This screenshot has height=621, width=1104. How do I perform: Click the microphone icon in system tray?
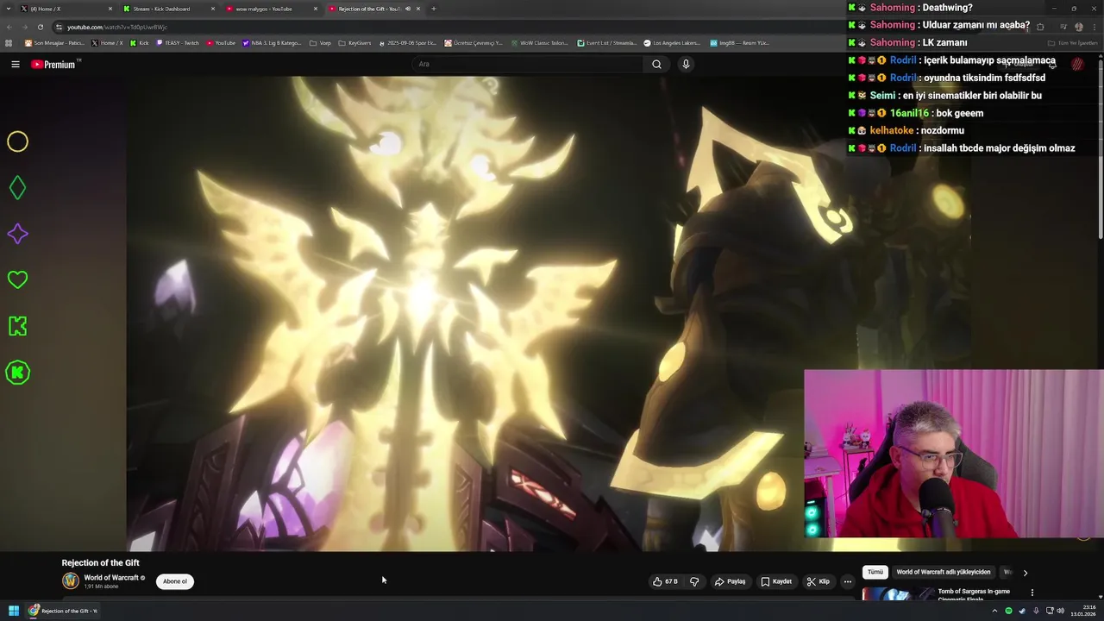pos(1036,611)
